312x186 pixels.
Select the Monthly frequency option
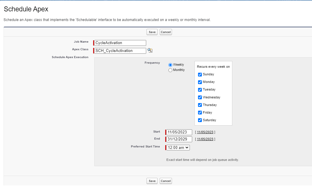pos(170,70)
